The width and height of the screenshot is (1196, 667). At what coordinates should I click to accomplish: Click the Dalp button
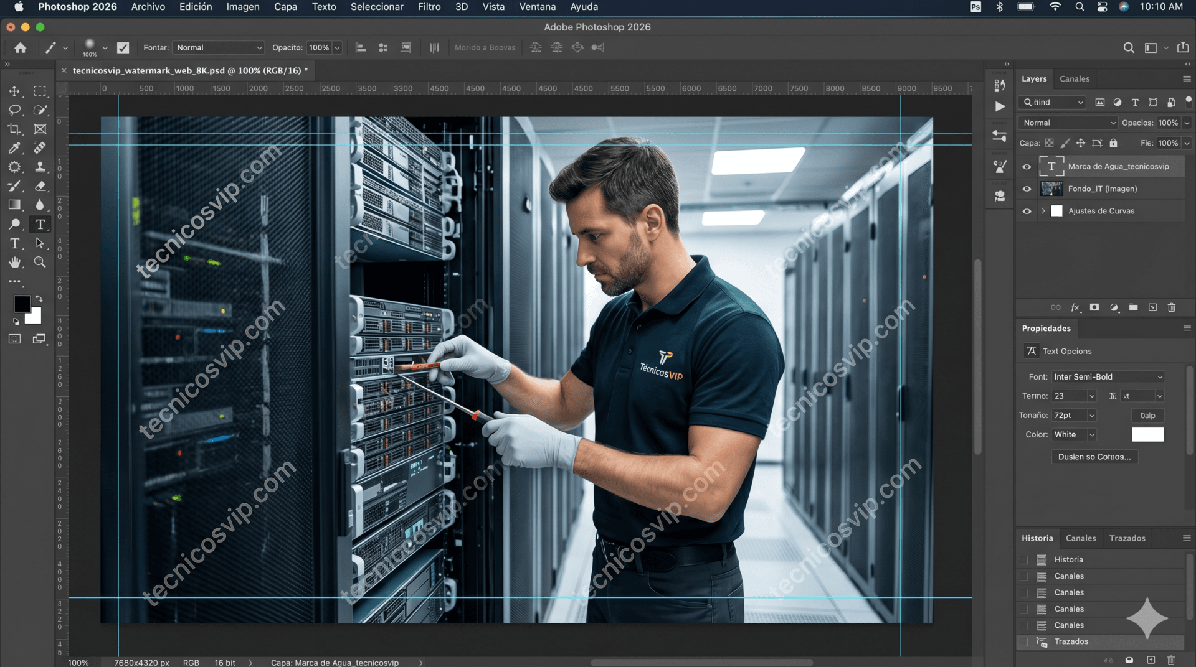click(x=1147, y=416)
